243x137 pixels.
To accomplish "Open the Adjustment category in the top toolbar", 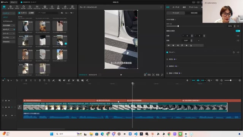I will (x=58, y=7).
